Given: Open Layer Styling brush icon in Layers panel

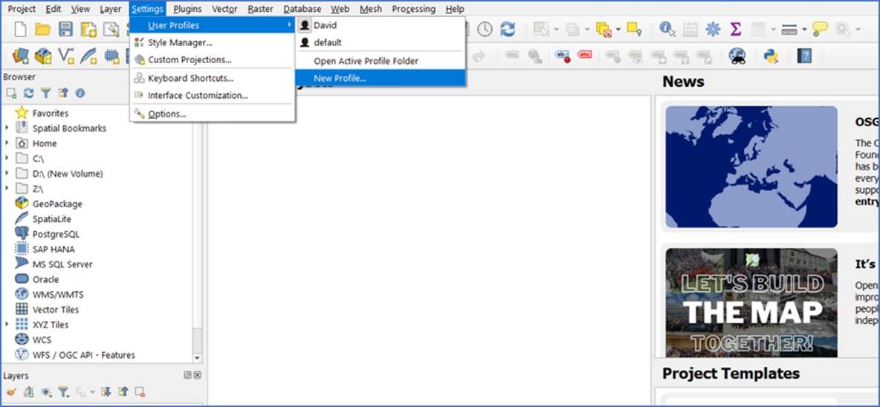Looking at the screenshot, I should [x=11, y=392].
